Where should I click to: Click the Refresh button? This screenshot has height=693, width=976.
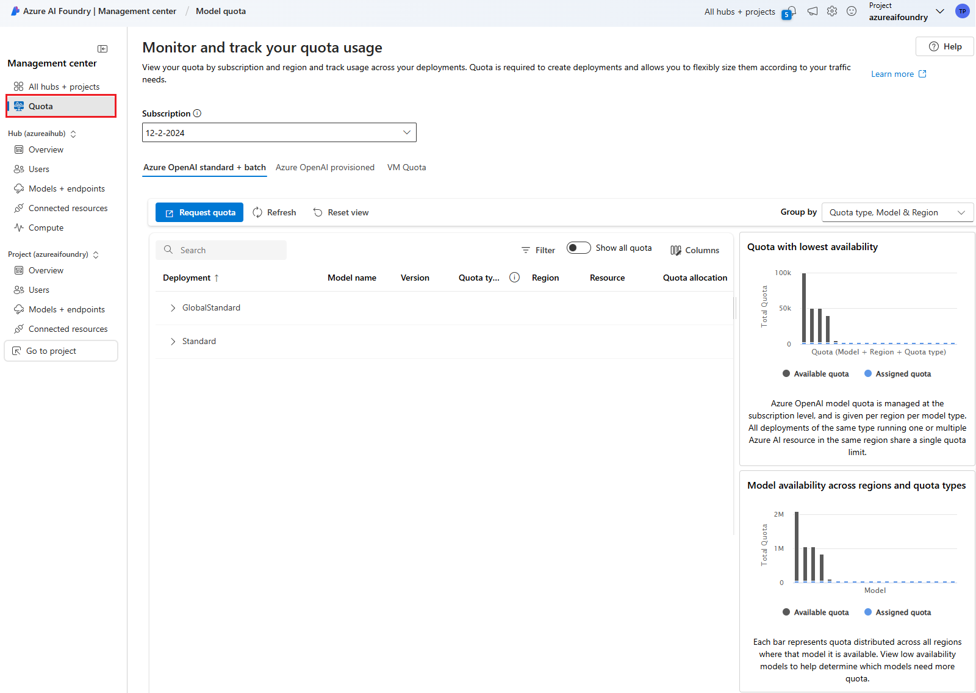(x=274, y=212)
